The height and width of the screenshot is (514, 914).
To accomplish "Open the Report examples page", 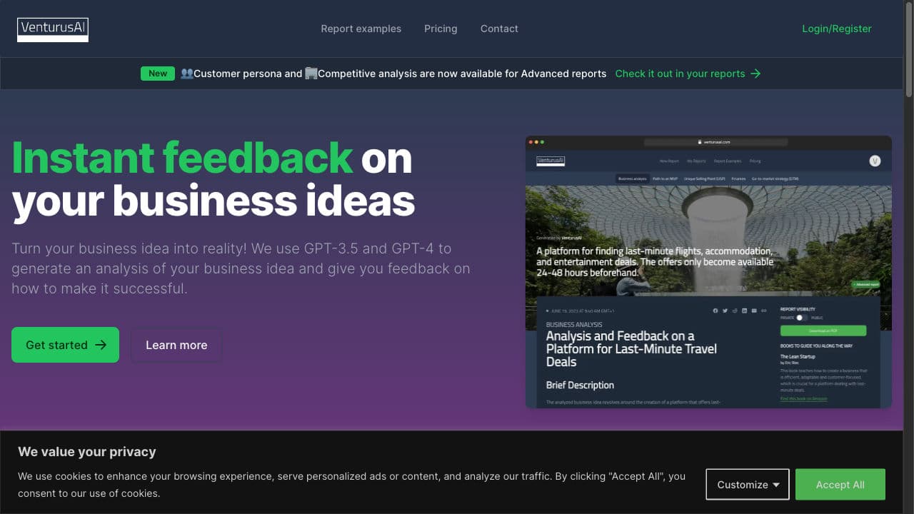I will [x=361, y=29].
